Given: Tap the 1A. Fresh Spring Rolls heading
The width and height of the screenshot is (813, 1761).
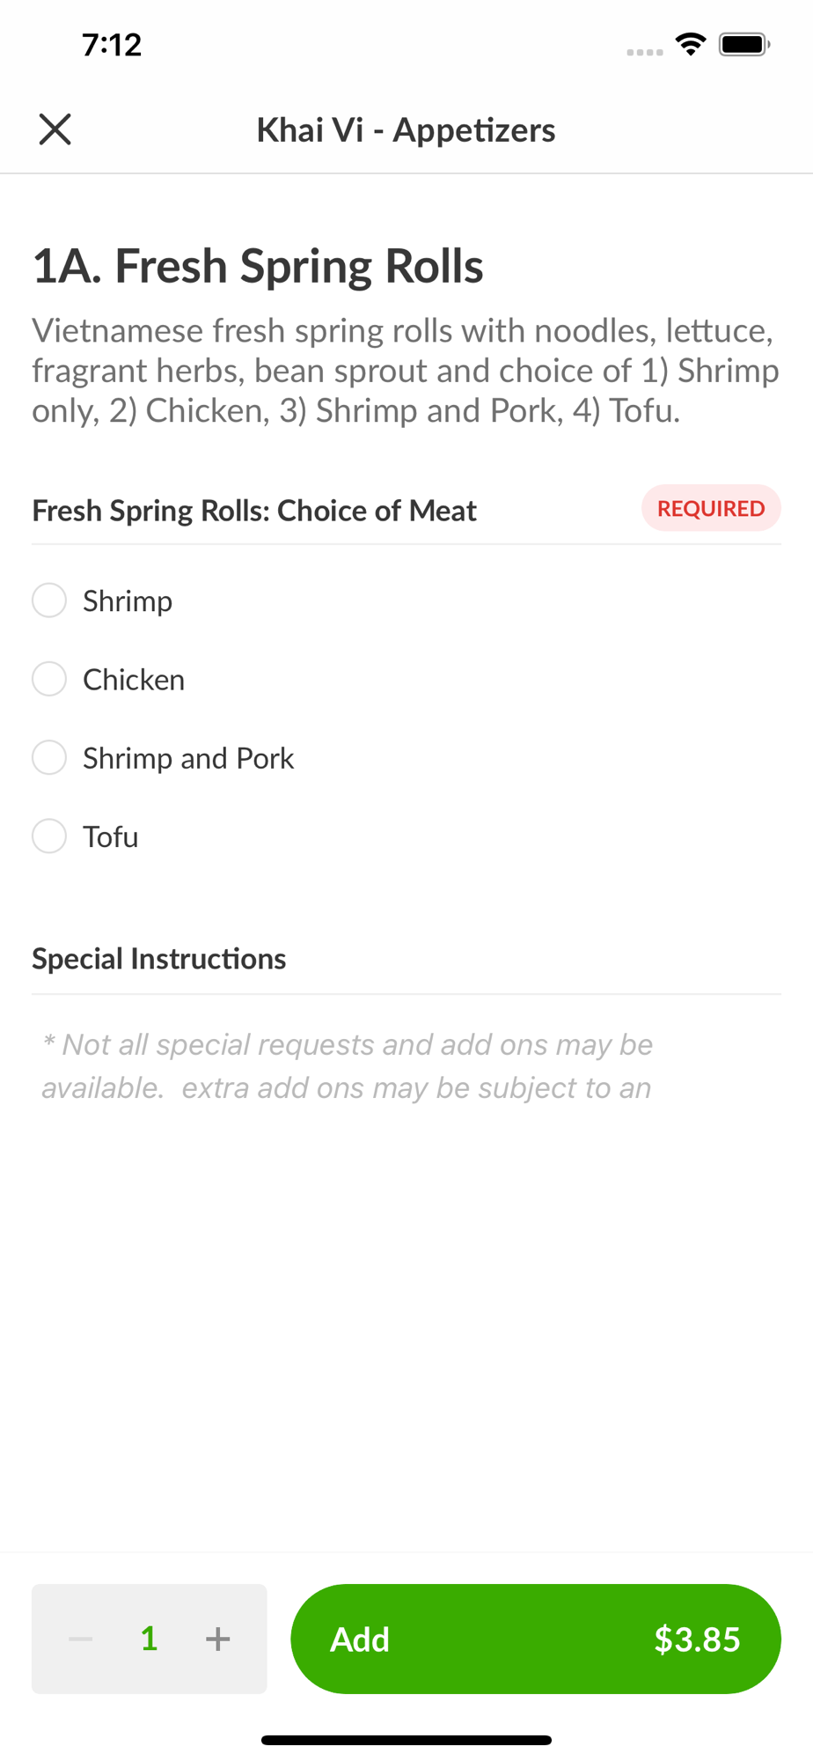Looking at the screenshot, I should pos(258,266).
